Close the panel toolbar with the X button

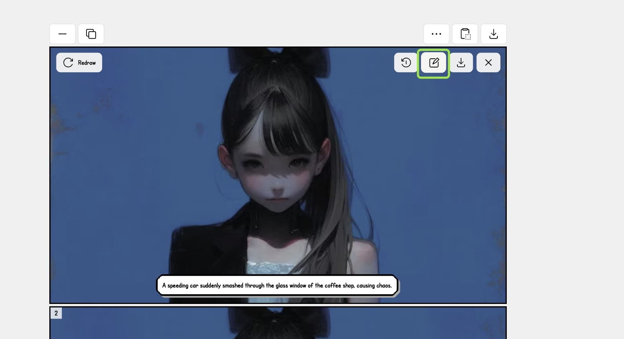click(x=488, y=63)
